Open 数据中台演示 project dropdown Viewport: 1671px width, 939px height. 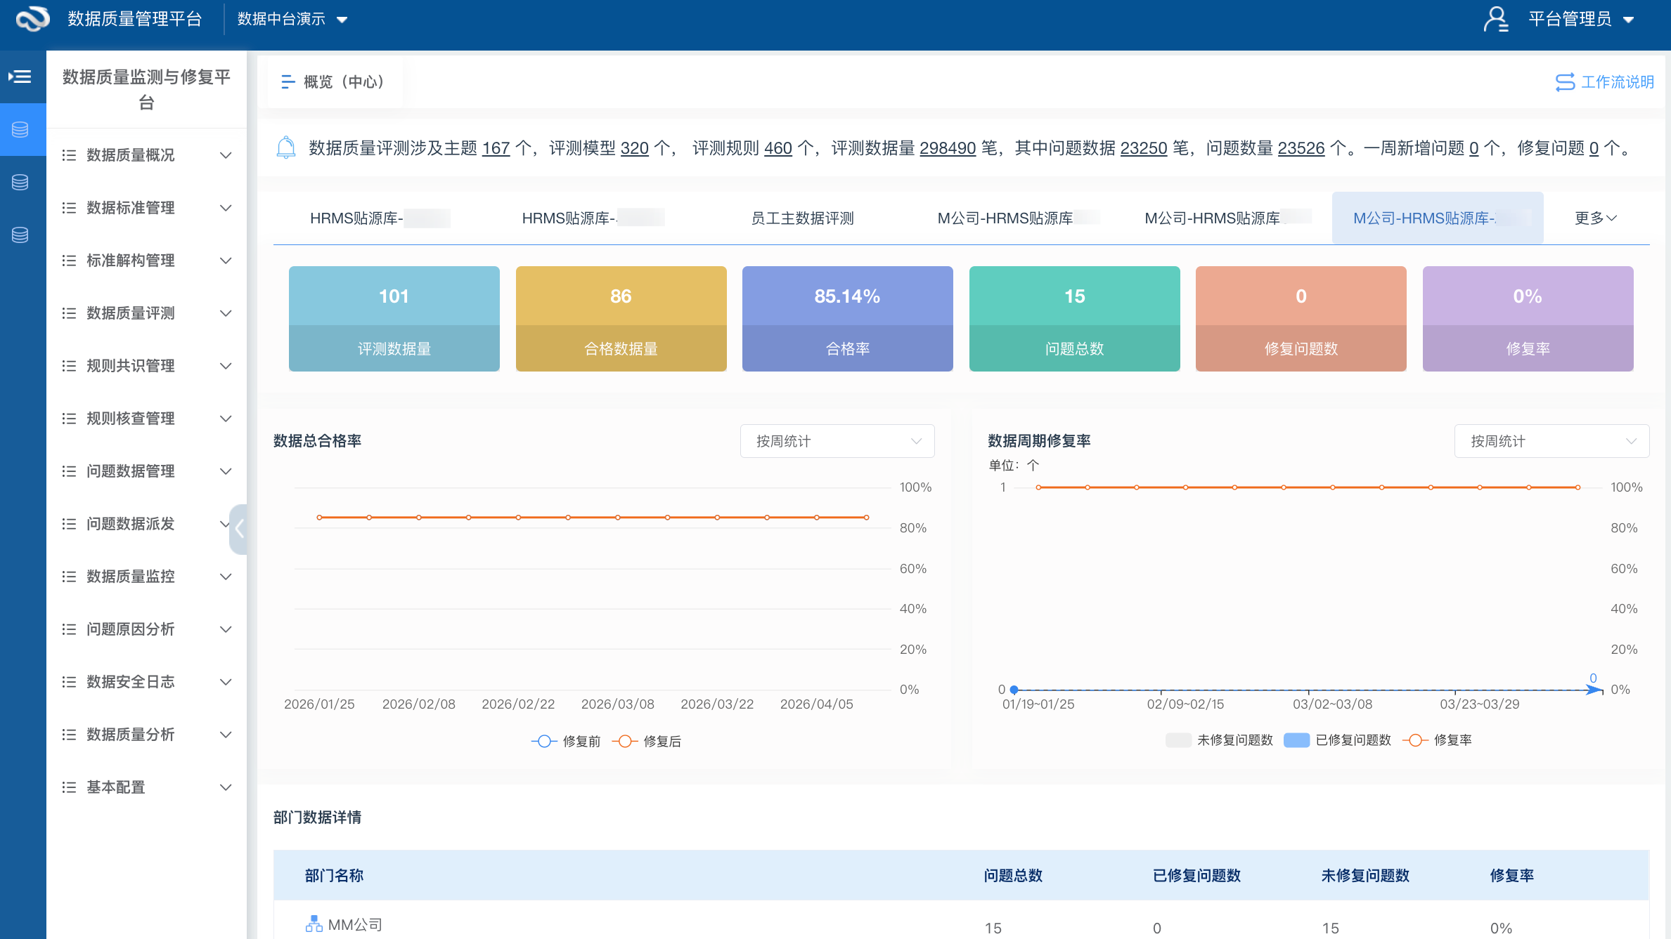click(x=292, y=20)
